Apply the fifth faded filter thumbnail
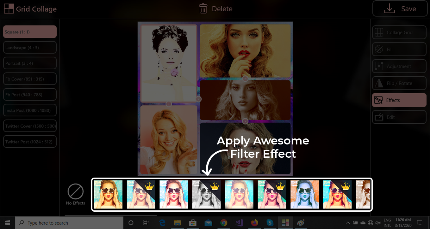Viewport: 430px width, 229px height. (239, 195)
